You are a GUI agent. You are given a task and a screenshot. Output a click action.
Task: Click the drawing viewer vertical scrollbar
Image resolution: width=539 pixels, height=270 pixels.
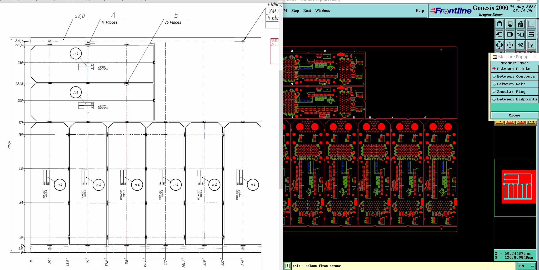(x=281, y=130)
